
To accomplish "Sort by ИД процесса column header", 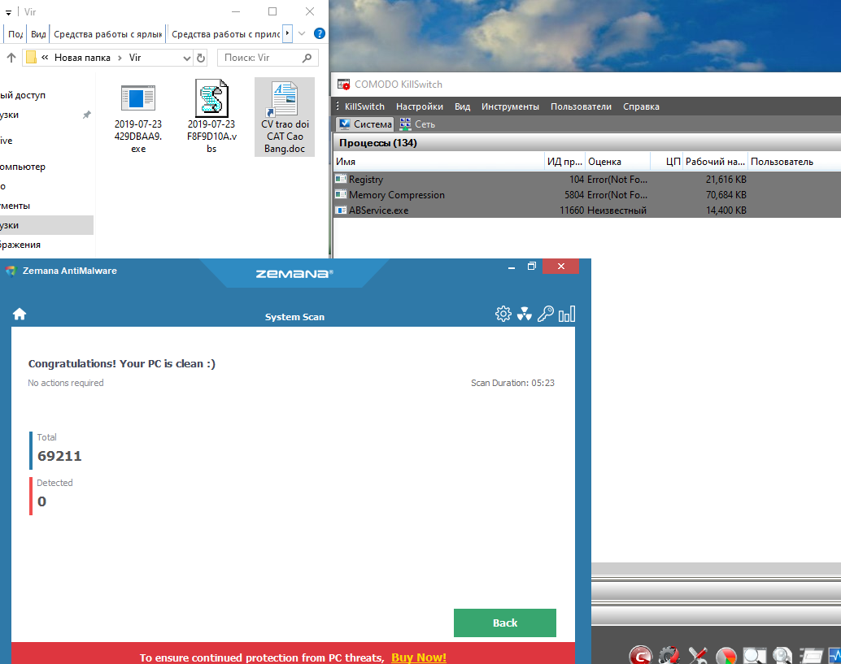I will (564, 161).
